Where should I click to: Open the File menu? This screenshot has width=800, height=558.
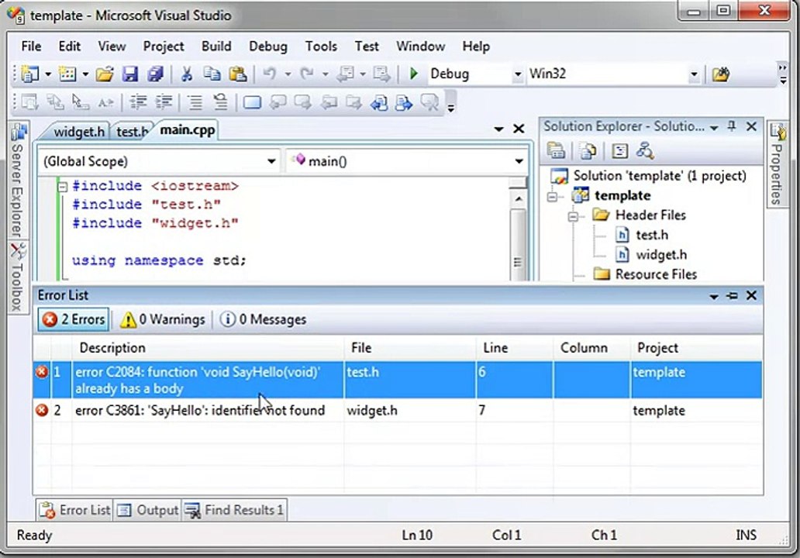(x=31, y=46)
